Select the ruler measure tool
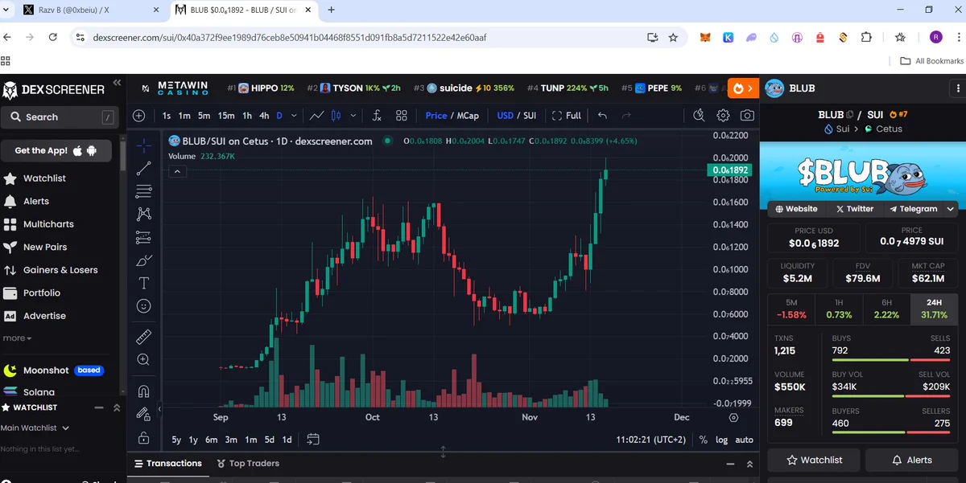966x483 pixels. tap(144, 336)
